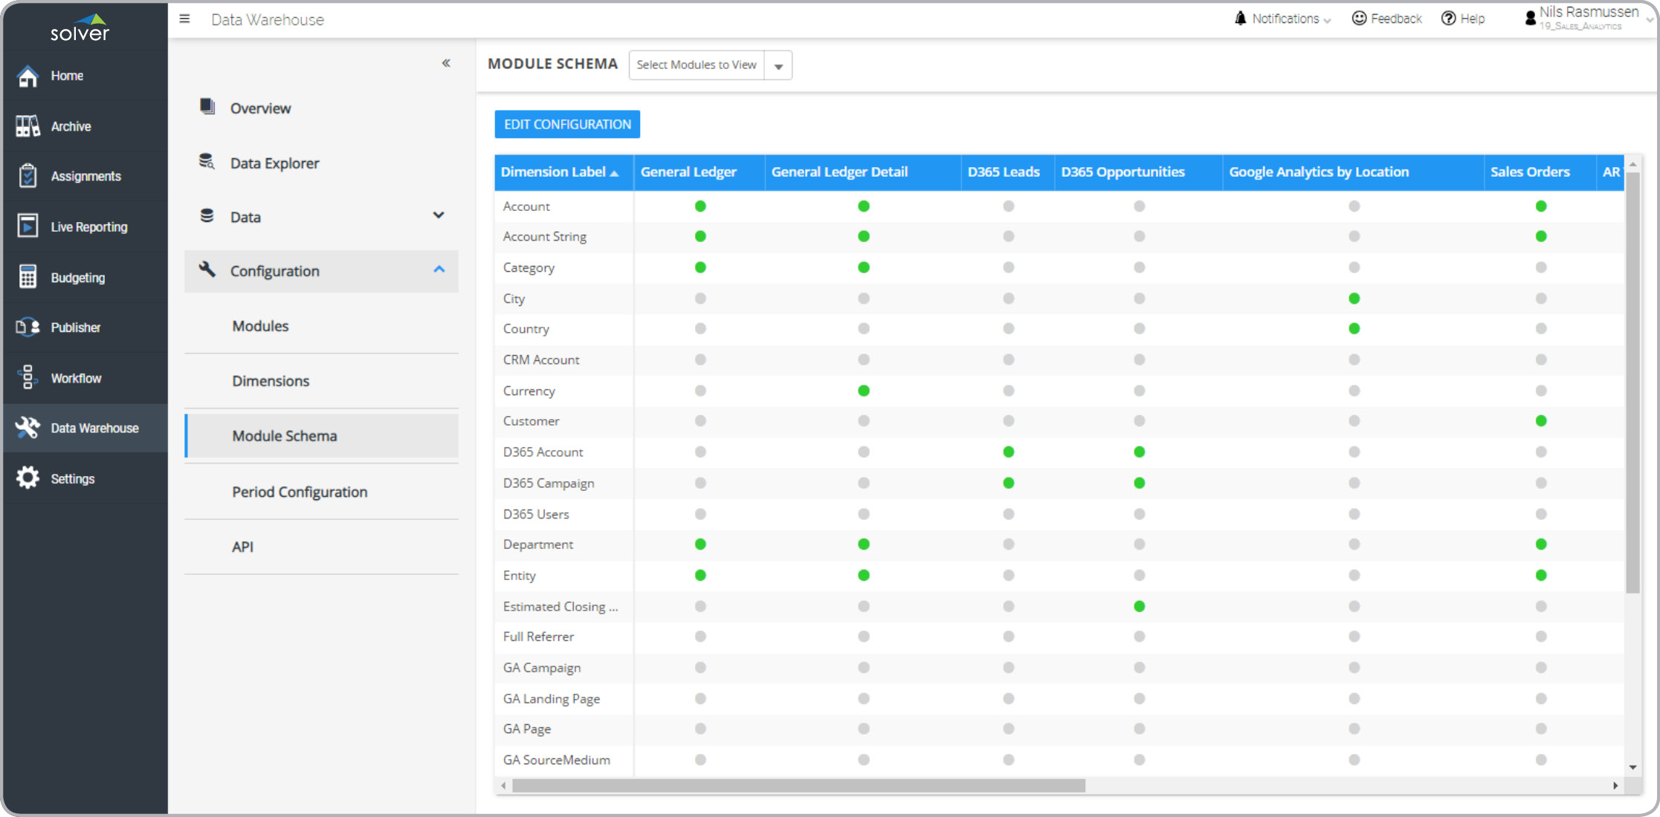1660x817 pixels.
Task: Click the Dimension Label column header
Action: (563, 172)
